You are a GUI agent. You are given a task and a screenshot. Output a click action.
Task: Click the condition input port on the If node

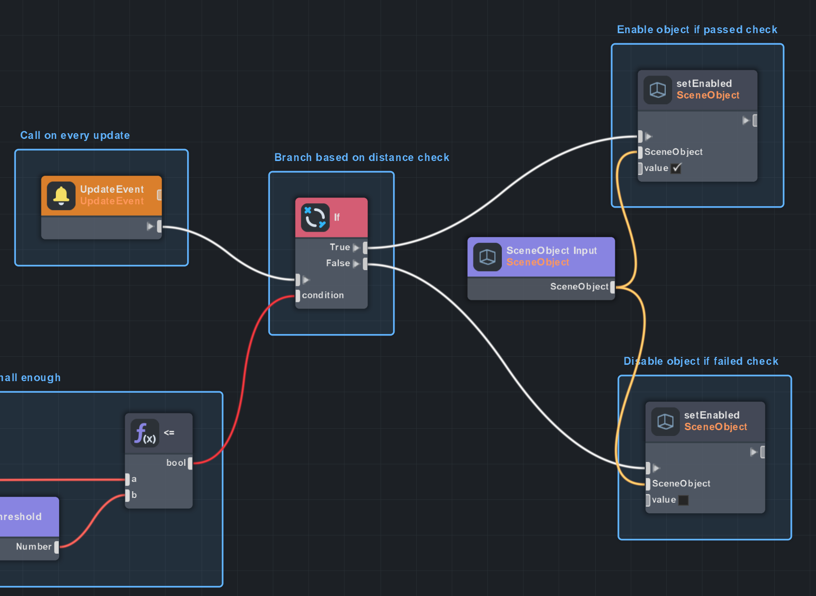[298, 296]
